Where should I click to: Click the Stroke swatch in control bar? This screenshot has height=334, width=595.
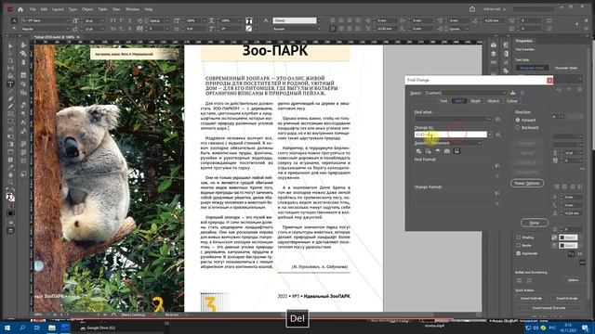(248, 29)
